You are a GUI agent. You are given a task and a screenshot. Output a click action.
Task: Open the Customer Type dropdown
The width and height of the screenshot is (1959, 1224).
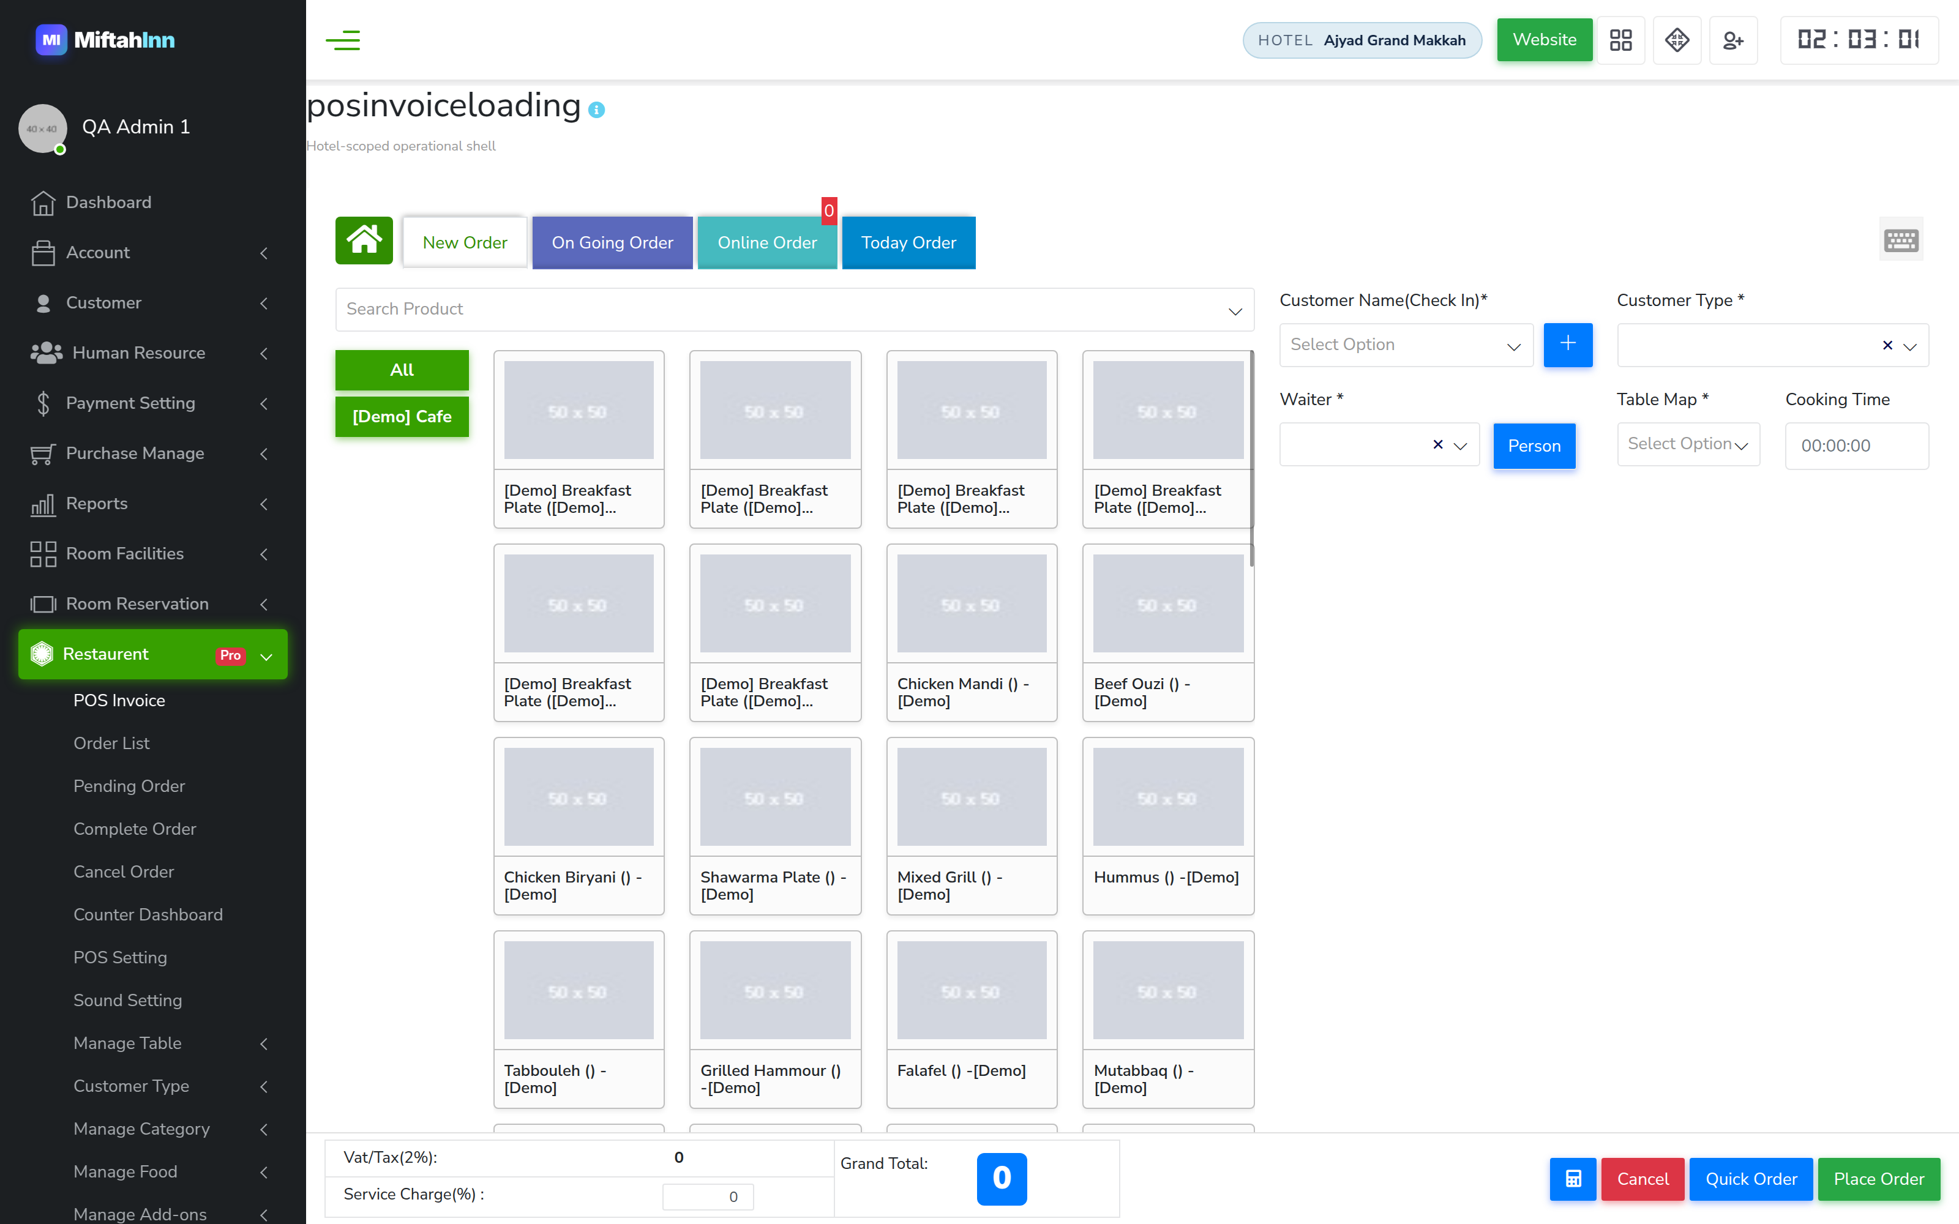(x=1772, y=346)
